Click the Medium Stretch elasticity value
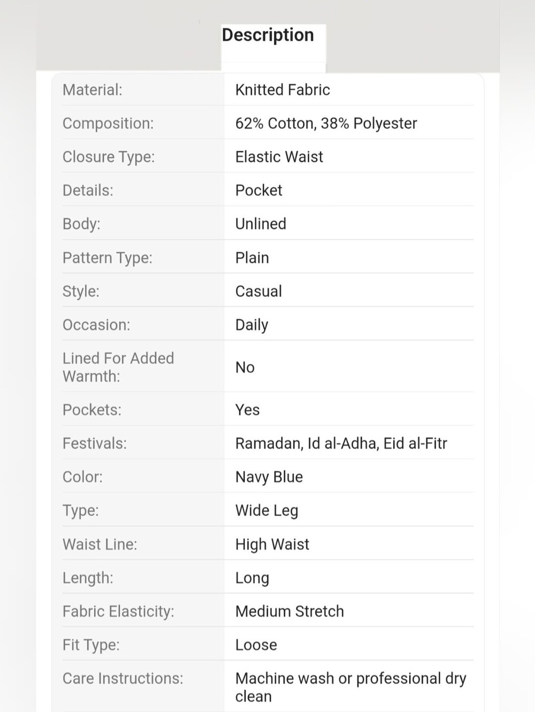The width and height of the screenshot is (535, 712). (x=289, y=611)
